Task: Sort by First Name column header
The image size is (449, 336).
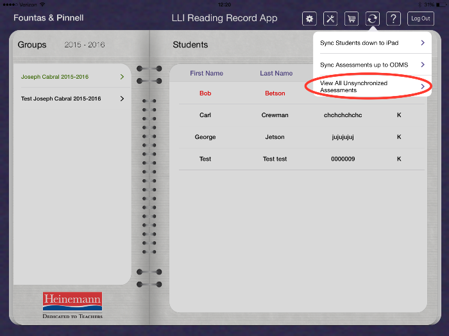Action: 207,74
